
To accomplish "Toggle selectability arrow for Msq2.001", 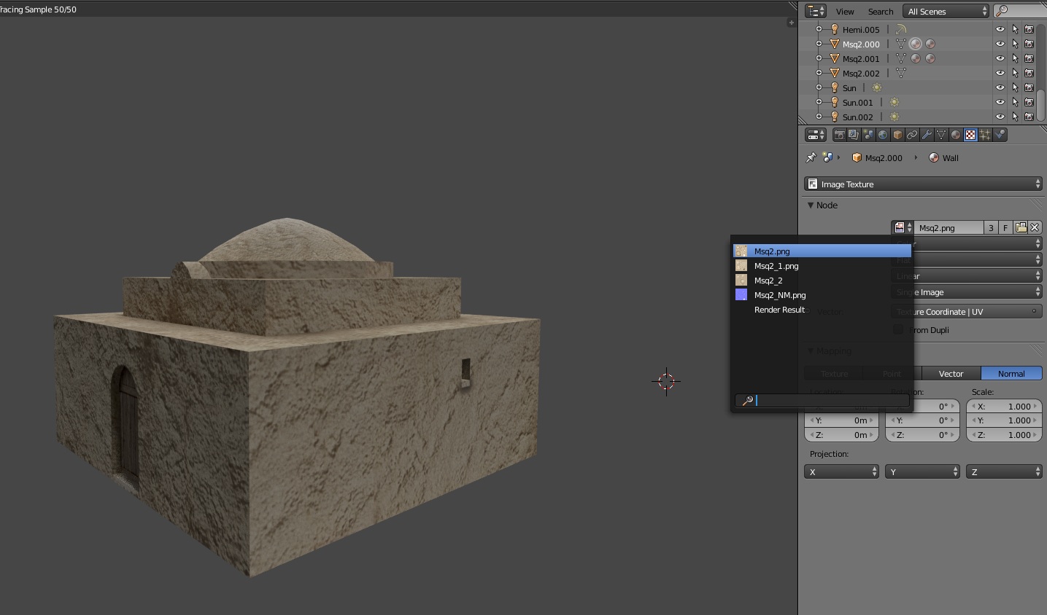I will (x=1015, y=58).
